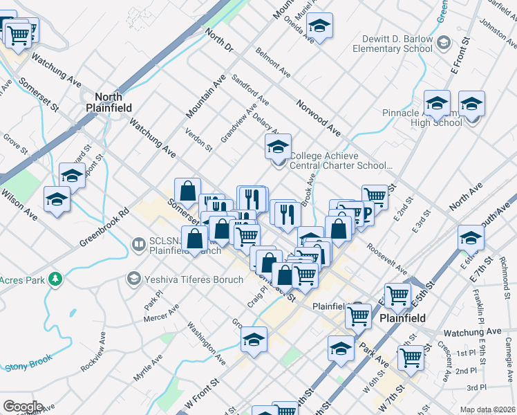Open the school marker left of Park Ave
The height and width of the screenshot is (415, 517).
coord(341,351)
